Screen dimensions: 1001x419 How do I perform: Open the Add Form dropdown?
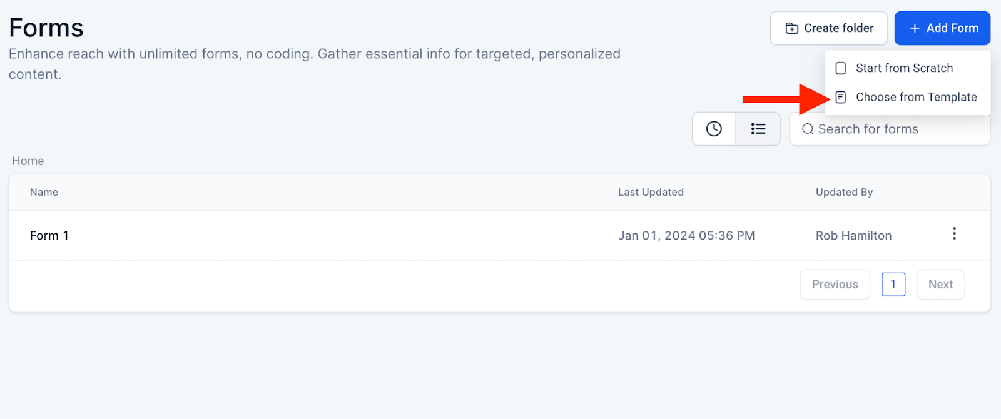click(942, 28)
